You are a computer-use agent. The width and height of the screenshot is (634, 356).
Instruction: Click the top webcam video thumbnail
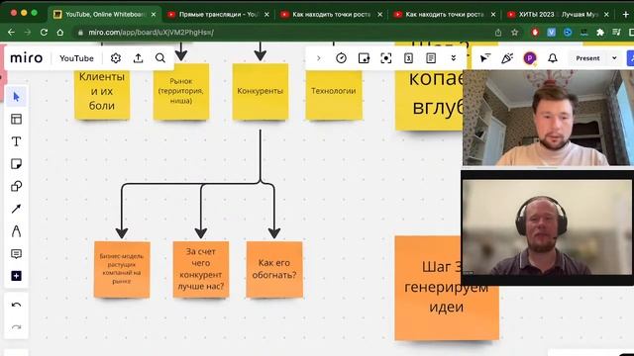(548, 118)
